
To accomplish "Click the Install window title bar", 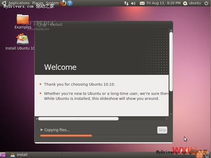I will pos(104,25).
